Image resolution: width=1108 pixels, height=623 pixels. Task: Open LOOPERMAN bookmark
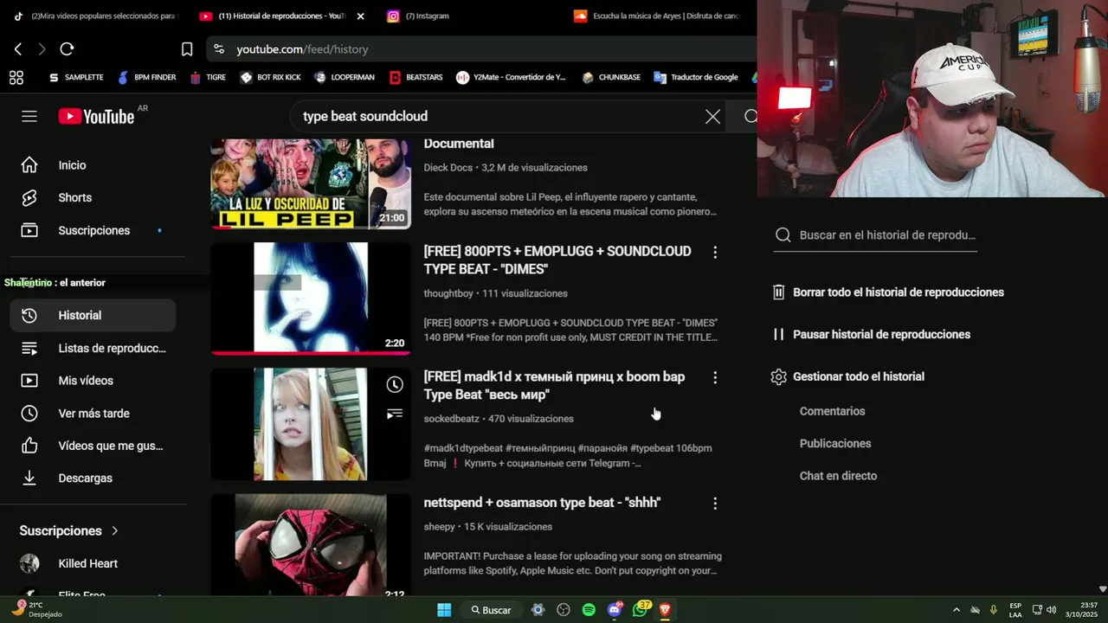(344, 77)
